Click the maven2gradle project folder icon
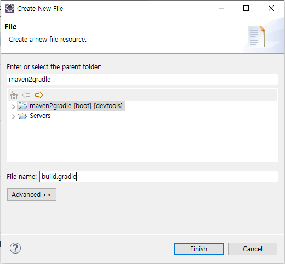Image resolution: width=285 pixels, height=264 pixels. [22, 105]
